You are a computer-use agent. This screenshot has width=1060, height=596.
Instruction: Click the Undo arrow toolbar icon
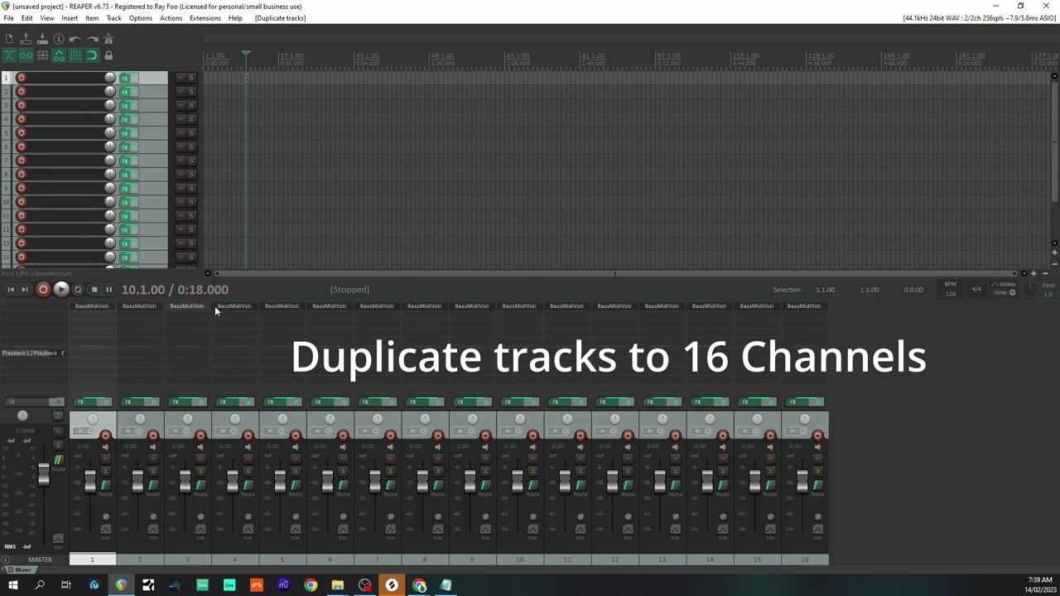tap(75, 39)
